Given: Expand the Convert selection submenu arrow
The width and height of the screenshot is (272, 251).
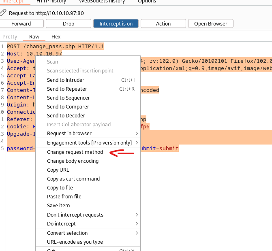Looking at the screenshot, I should 137,233.
